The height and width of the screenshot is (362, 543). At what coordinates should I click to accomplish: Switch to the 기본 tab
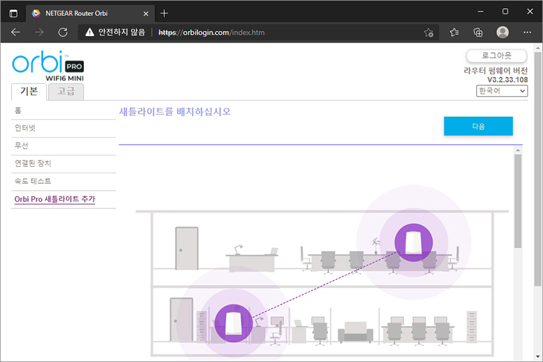pyautogui.click(x=29, y=92)
